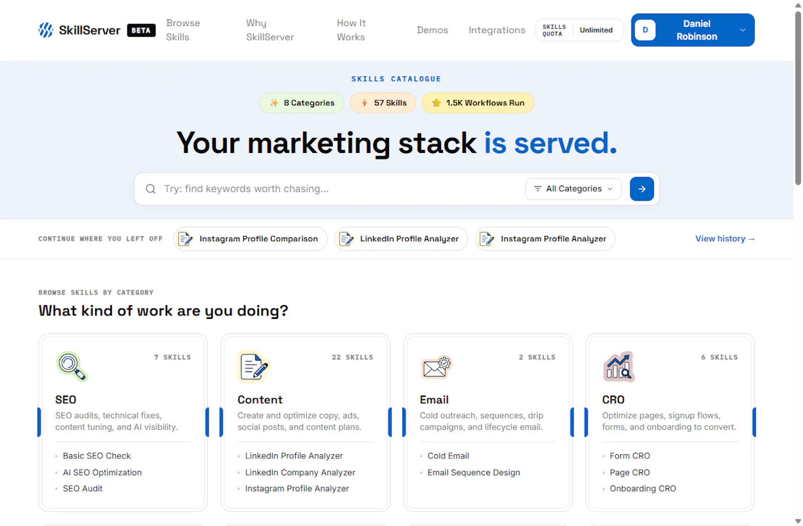Viewport: 803px width, 526px height.
Task: Submit search with the blue arrow button
Action: pyautogui.click(x=642, y=189)
